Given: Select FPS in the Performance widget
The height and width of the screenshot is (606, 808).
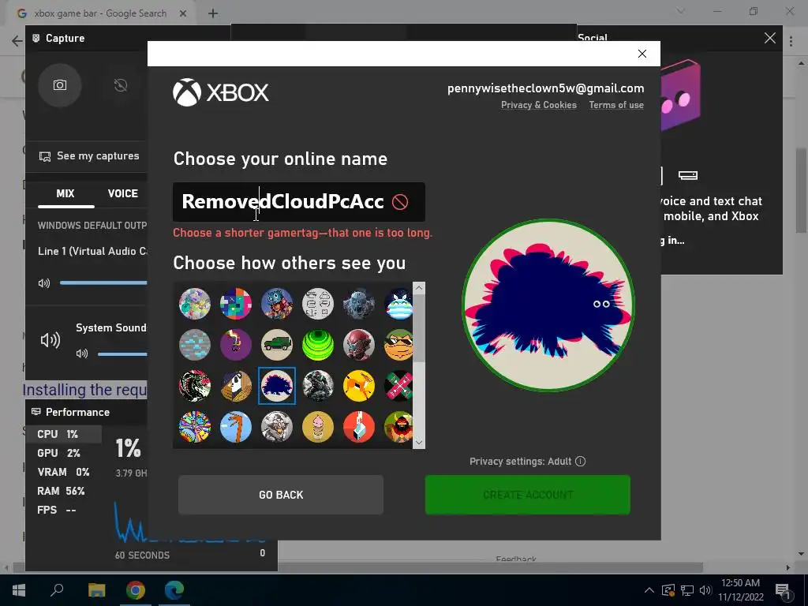Looking at the screenshot, I should [x=63, y=511].
